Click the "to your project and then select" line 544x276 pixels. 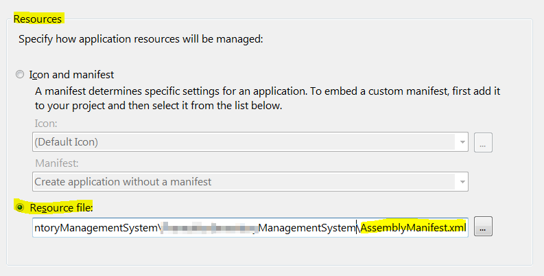(158, 106)
